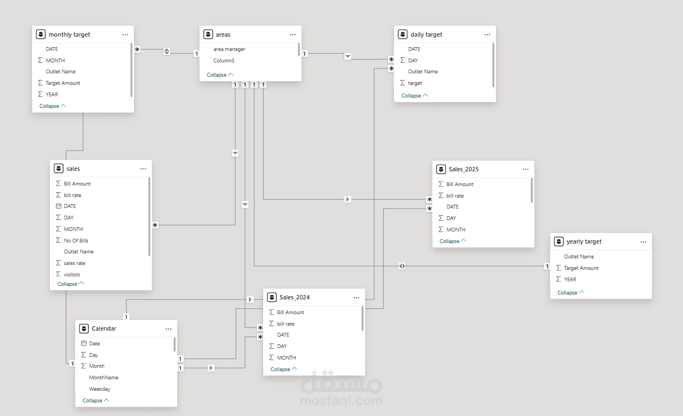Select area manager field in areas table
The height and width of the screenshot is (416, 683).
[x=229, y=49]
